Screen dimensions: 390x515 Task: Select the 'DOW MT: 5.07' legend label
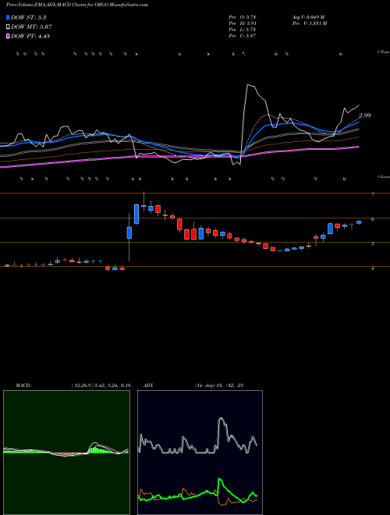[31, 27]
